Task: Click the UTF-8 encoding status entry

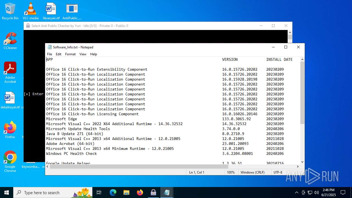Action: (278, 172)
